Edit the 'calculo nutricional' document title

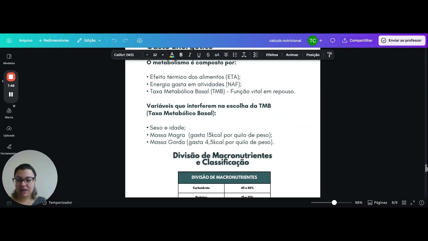click(285, 41)
